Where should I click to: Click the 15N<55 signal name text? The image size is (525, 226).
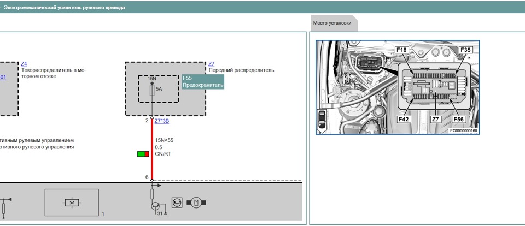click(x=164, y=140)
